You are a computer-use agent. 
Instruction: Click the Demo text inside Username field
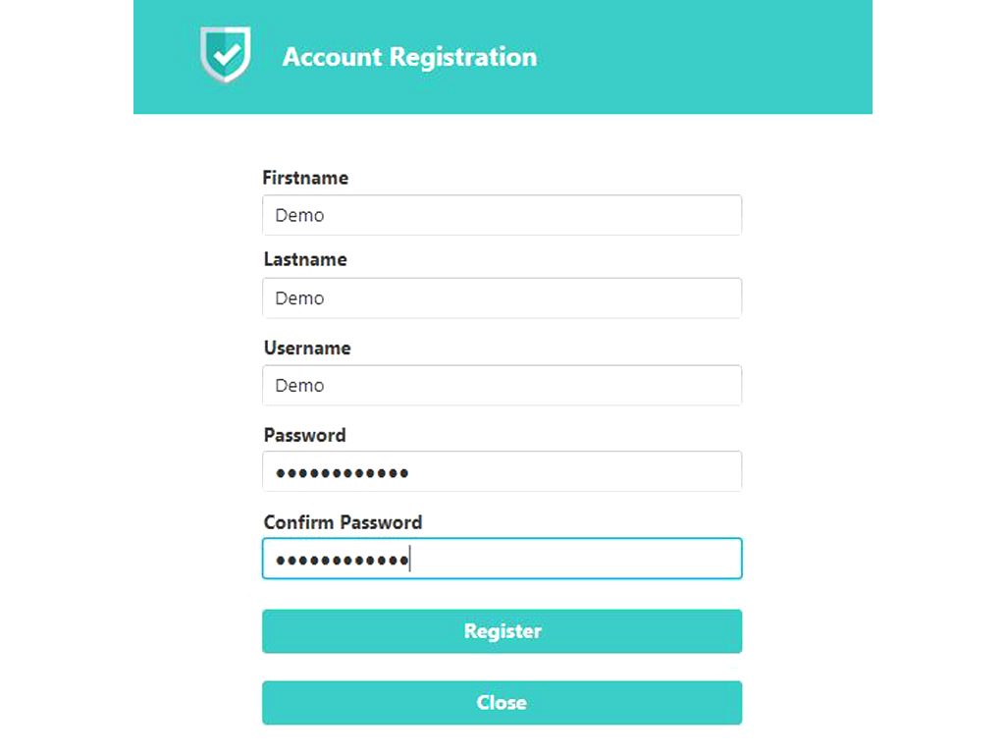tap(299, 386)
